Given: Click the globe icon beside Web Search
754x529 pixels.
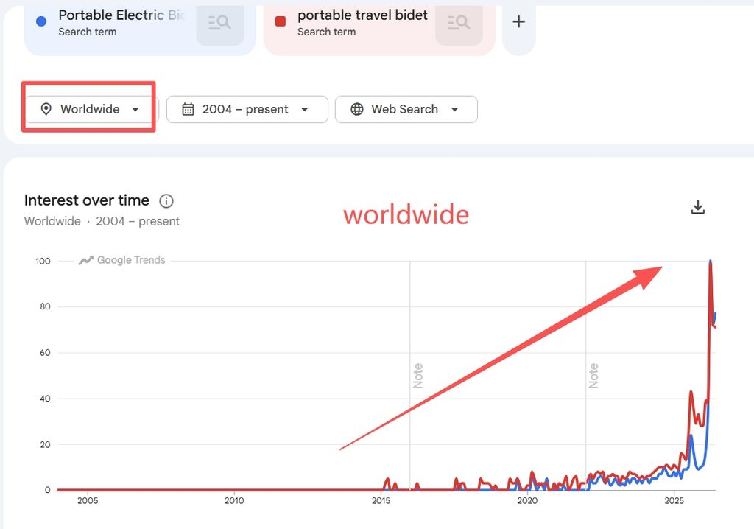Looking at the screenshot, I should click(357, 109).
